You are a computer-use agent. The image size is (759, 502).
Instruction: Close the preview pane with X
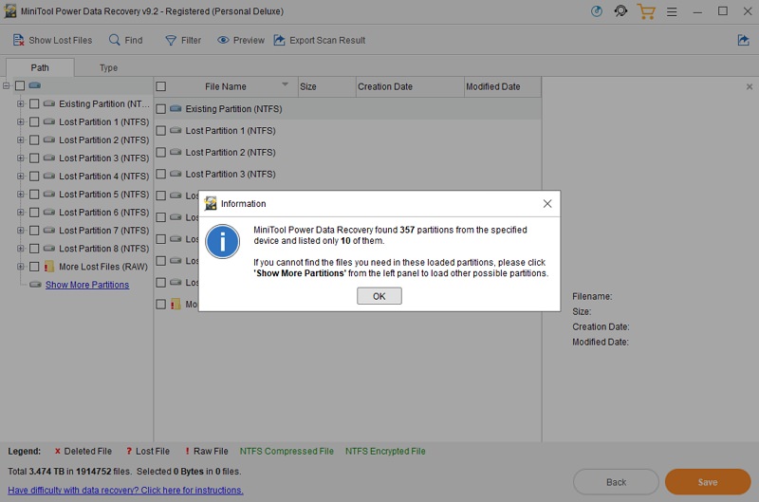750,86
